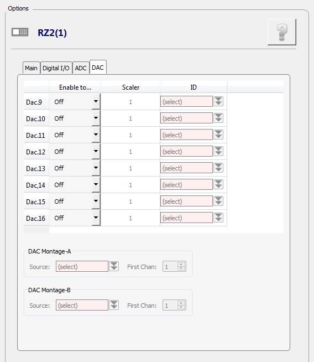Expand Enable to dropdown for Dac.15
314x362 pixels.
tap(96, 201)
